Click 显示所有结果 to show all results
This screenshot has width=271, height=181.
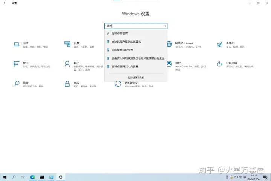136,77
